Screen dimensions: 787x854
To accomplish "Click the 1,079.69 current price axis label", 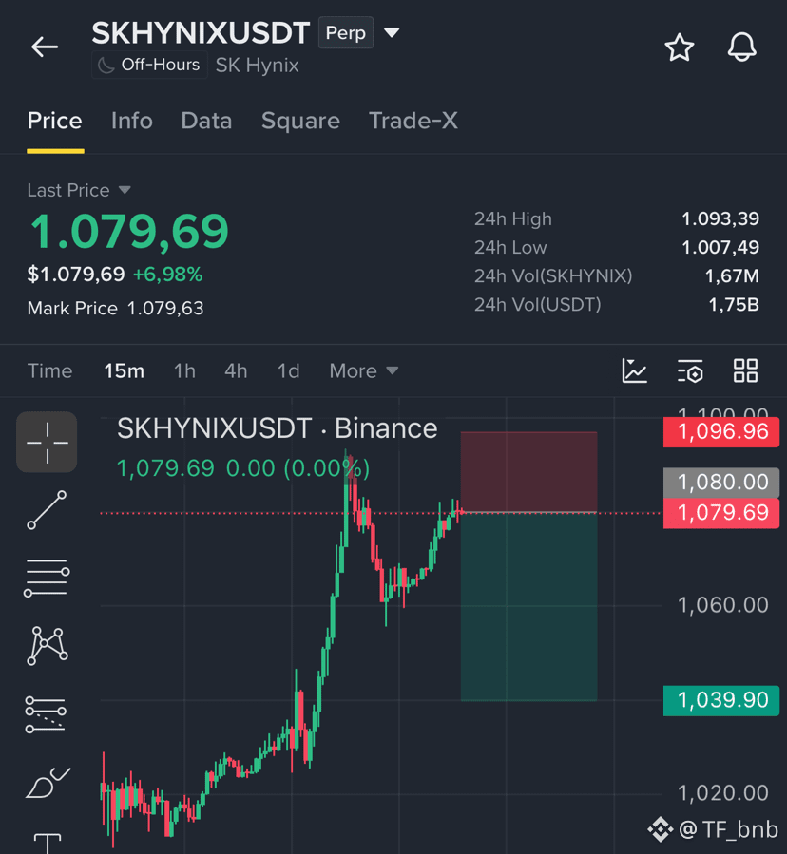I will (x=721, y=513).
